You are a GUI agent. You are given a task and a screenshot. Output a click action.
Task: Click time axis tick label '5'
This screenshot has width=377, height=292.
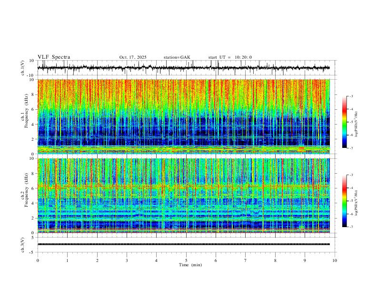[186, 261]
